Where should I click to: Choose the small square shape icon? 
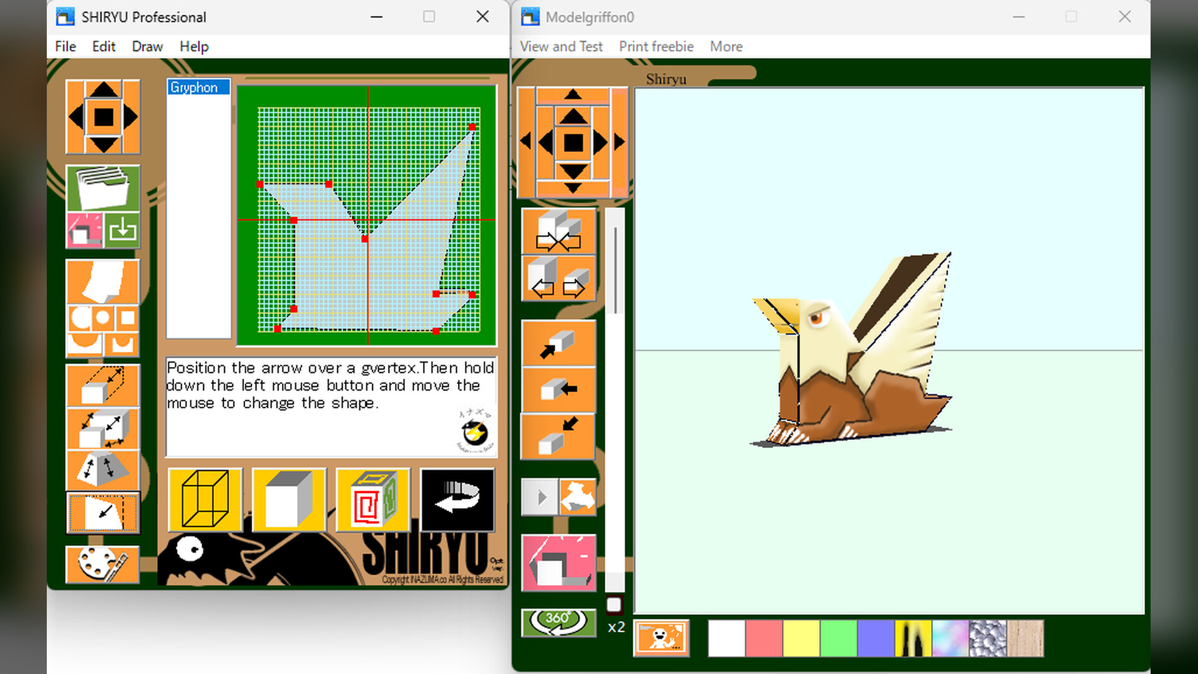tap(127, 318)
